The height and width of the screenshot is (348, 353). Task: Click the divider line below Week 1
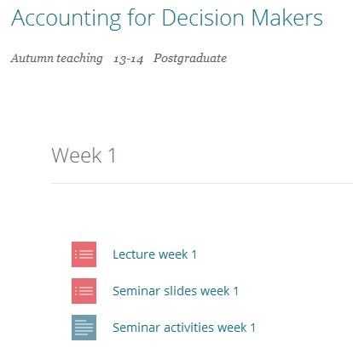(202, 183)
